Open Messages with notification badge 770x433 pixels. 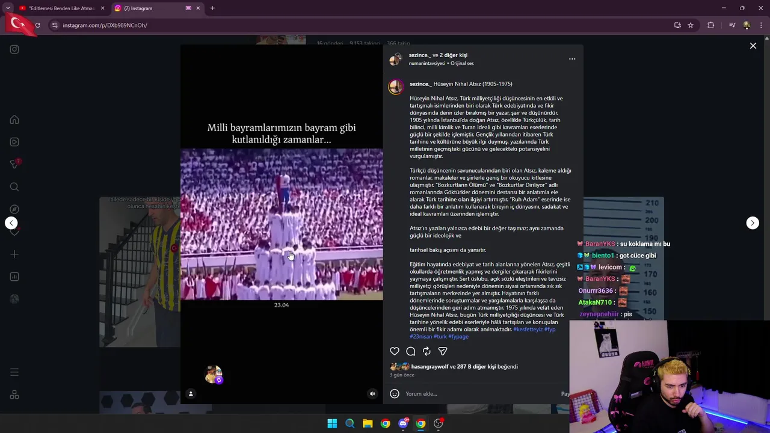[x=14, y=164]
